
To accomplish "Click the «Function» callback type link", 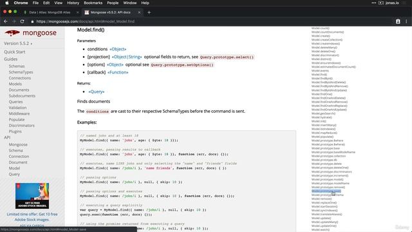I will click(x=118, y=72).
